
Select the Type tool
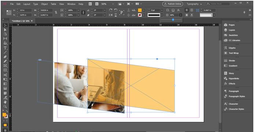(5, 48)
